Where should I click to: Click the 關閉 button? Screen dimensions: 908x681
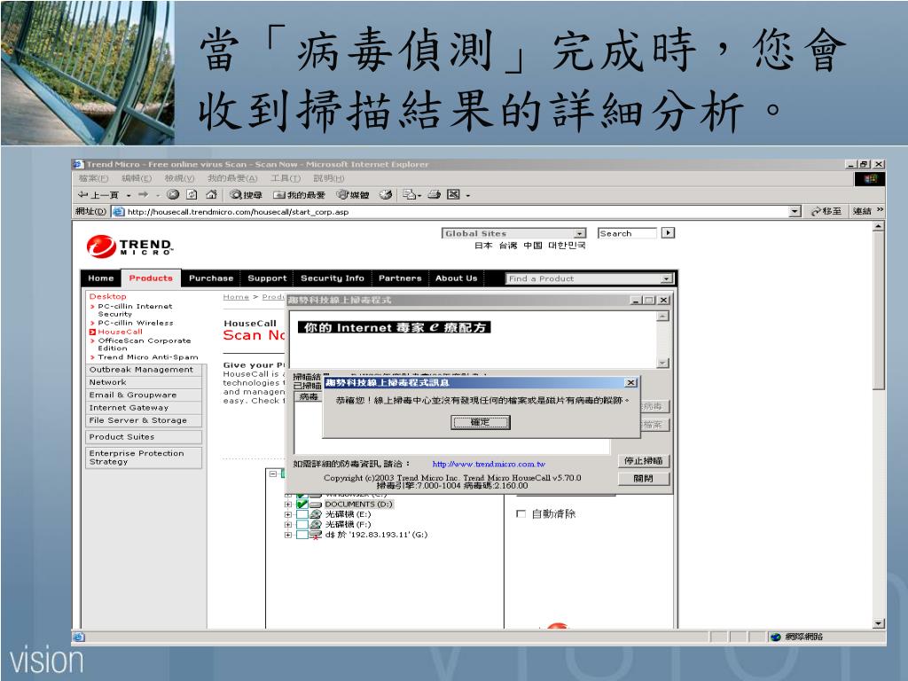coord(644,479)
